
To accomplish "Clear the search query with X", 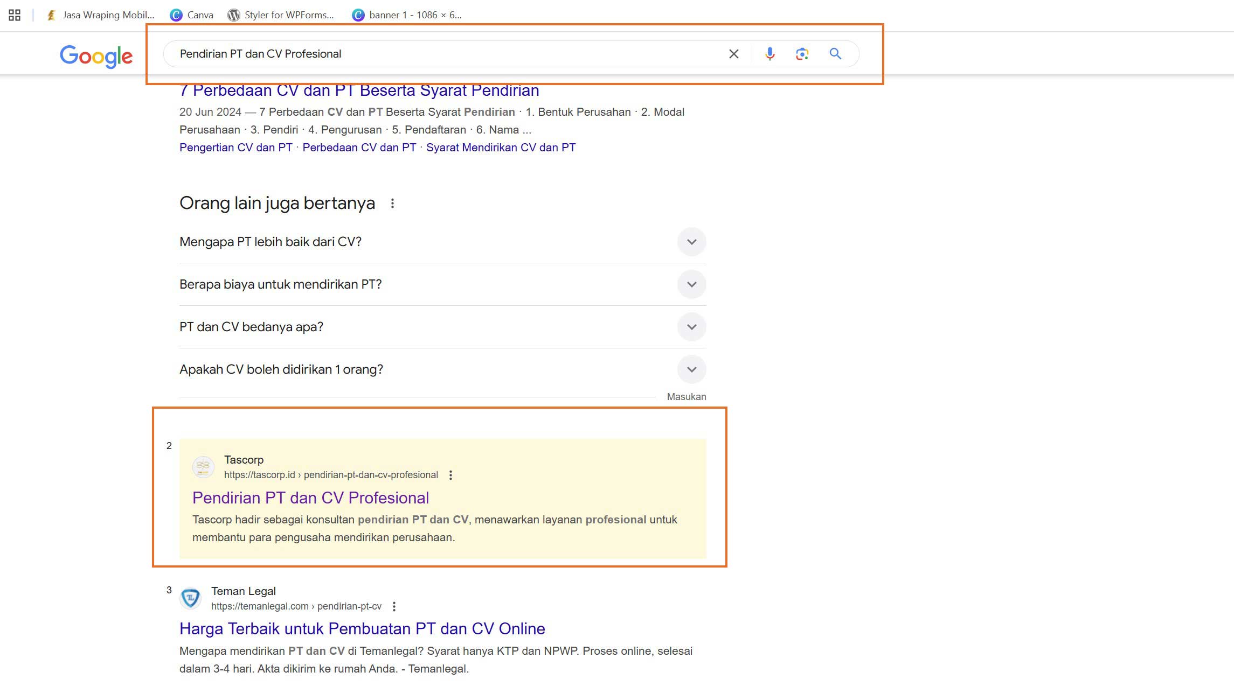I will click(x=733, y=54).
